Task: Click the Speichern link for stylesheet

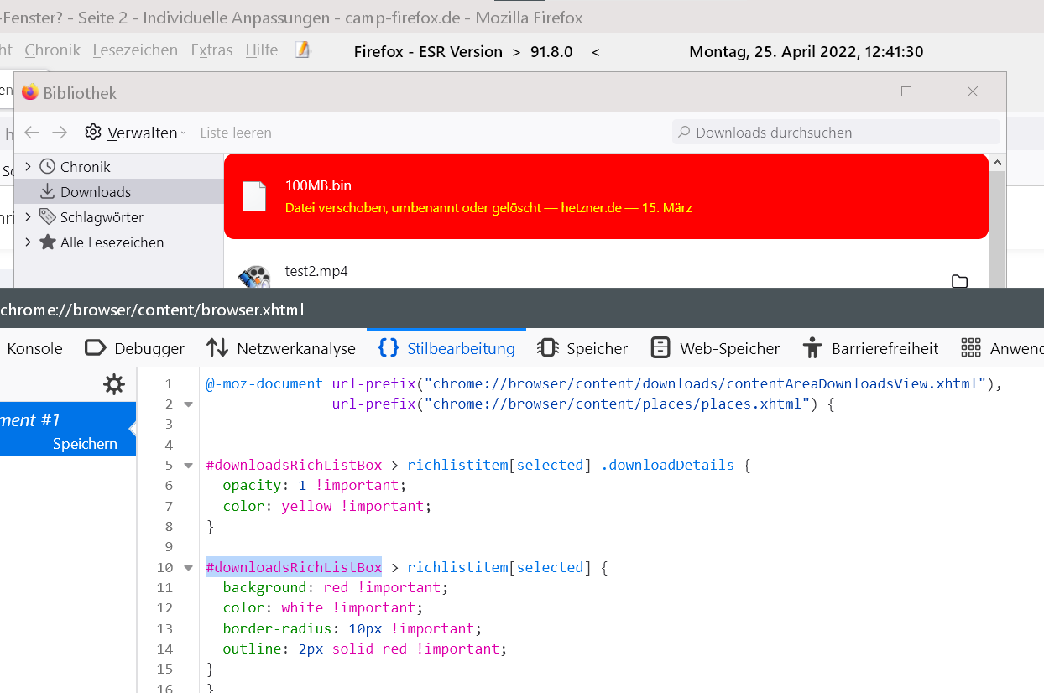Action: pos(85,444)
